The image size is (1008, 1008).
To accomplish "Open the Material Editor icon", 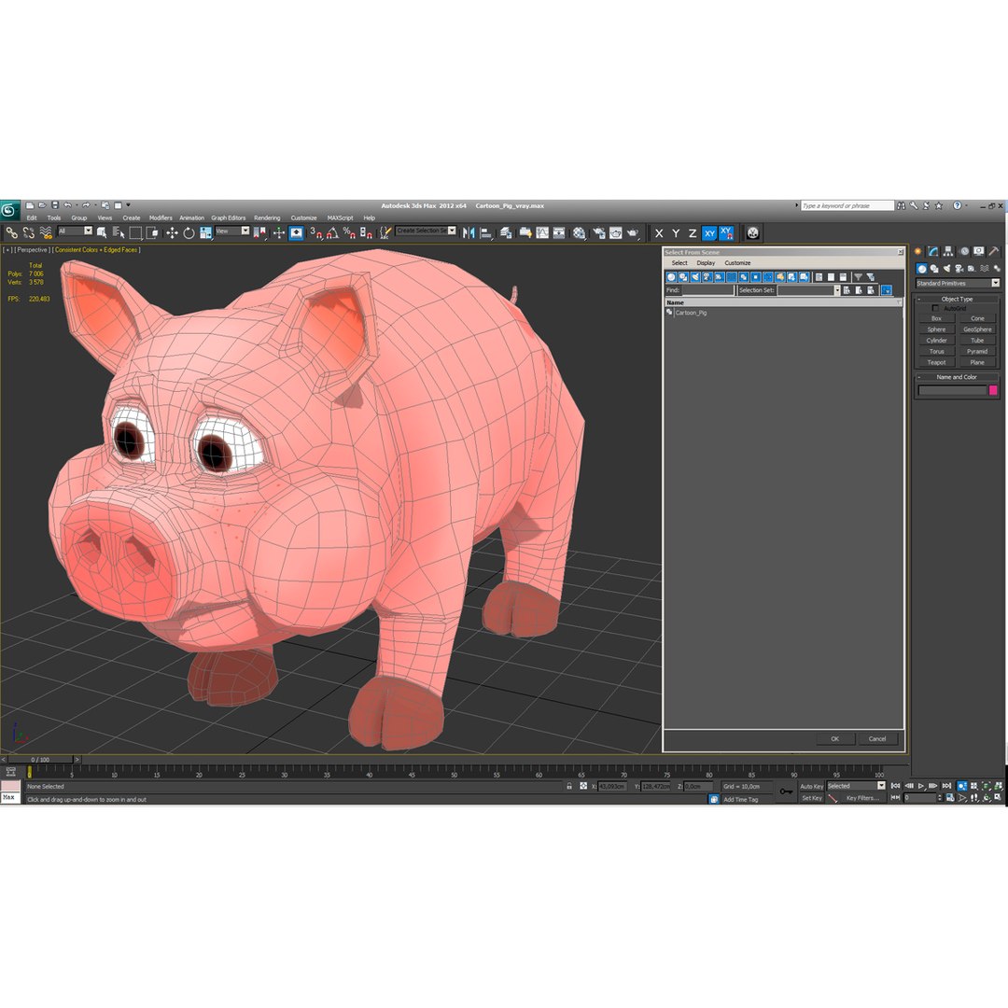I will (x=580, y=232).
